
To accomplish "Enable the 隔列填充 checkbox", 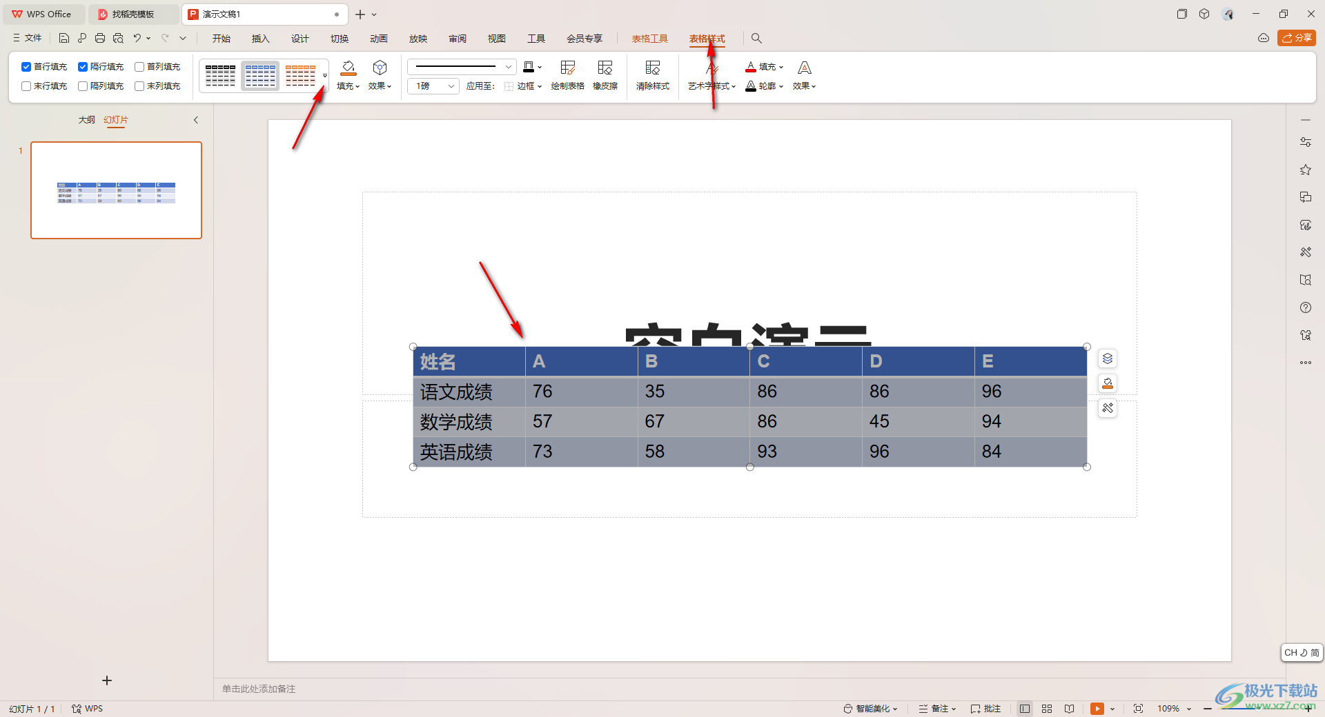I will [x=83, y=86].
